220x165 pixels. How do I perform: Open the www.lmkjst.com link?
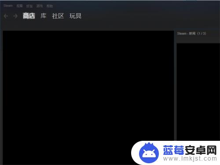[x=190, y=158]
